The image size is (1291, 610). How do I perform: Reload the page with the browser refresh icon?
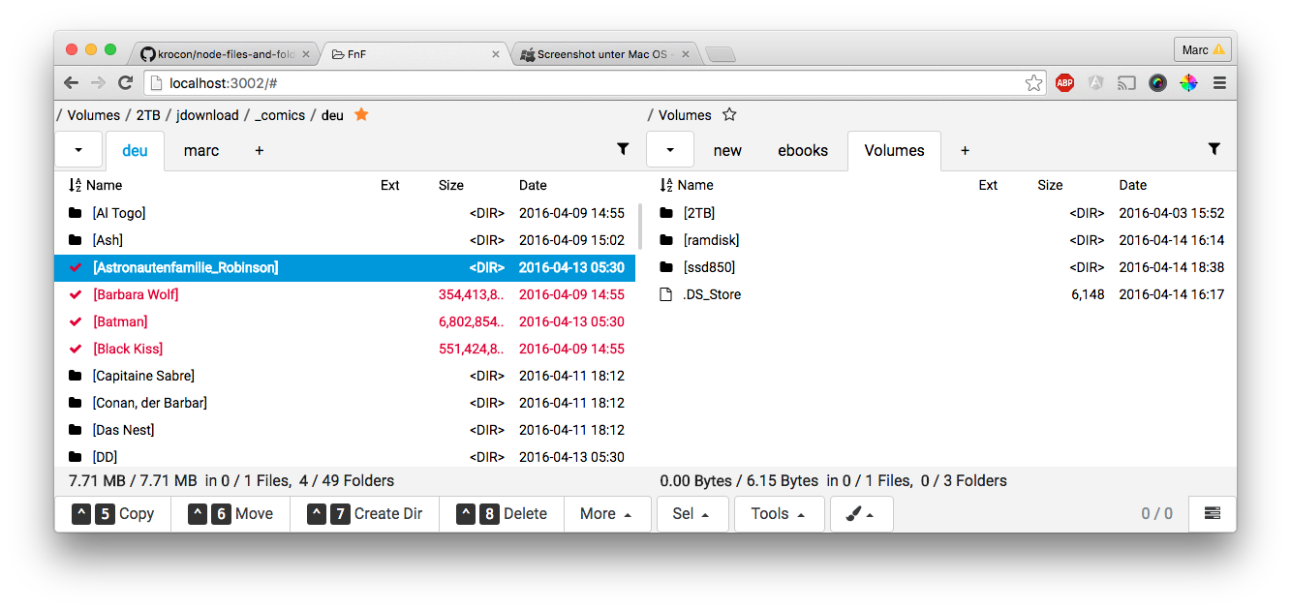pyautogui.click(x=125, y=83)
